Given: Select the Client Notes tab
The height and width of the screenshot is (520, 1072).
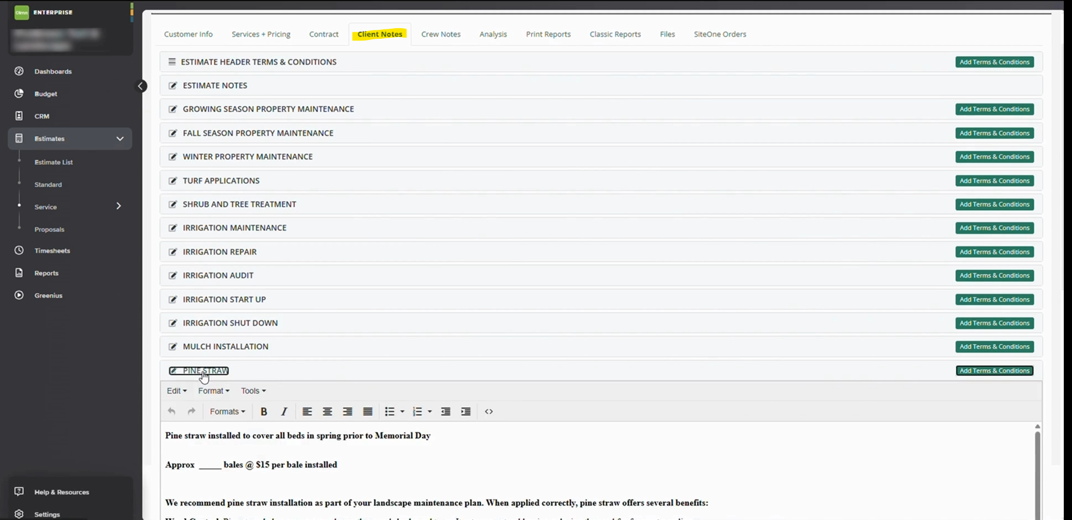Looking at the screenshot, I should pyautogui.click(x=380, y=34).
